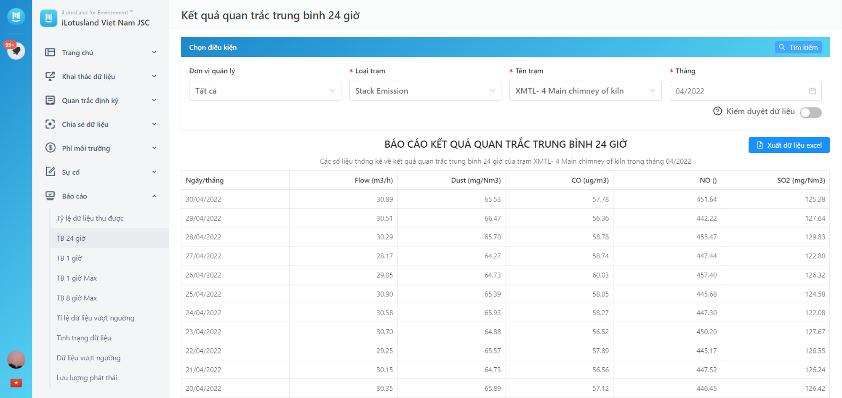
Task: Click CO value 60.03
Action: (x=600, y=275)
